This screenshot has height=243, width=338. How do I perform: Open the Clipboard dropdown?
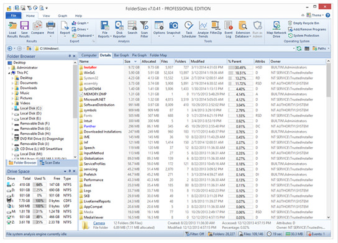(83, 35)
